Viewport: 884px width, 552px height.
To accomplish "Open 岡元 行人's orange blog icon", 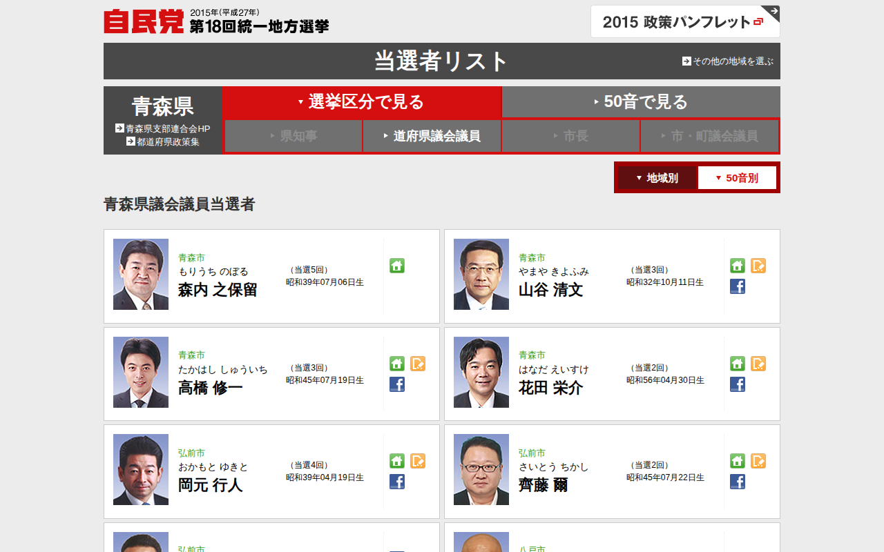I will pyautogui.click(x=418, y=461).
